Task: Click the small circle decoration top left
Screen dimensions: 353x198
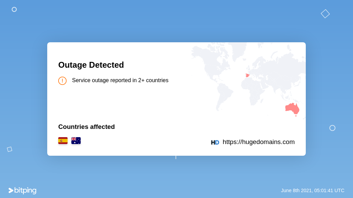Action: point(14,9)
